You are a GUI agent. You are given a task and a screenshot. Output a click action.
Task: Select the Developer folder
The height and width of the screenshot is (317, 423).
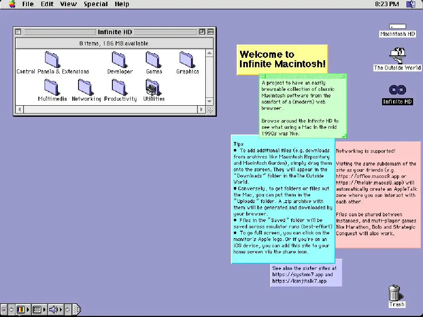tap(120, 63)
